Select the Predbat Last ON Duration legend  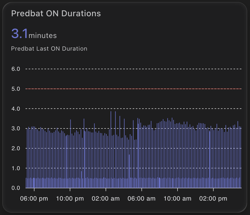[x=49, y=49]
